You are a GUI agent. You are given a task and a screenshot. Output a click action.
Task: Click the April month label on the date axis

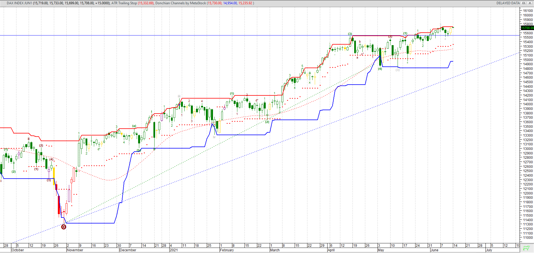coord(331,250)
